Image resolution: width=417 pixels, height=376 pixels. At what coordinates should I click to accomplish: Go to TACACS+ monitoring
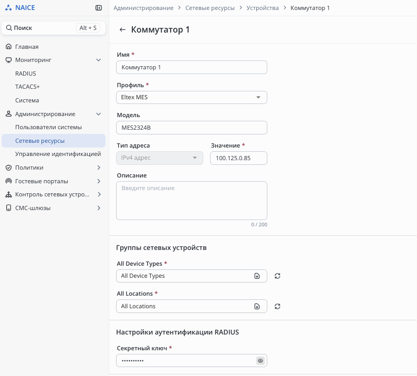(x=27, y=87)
